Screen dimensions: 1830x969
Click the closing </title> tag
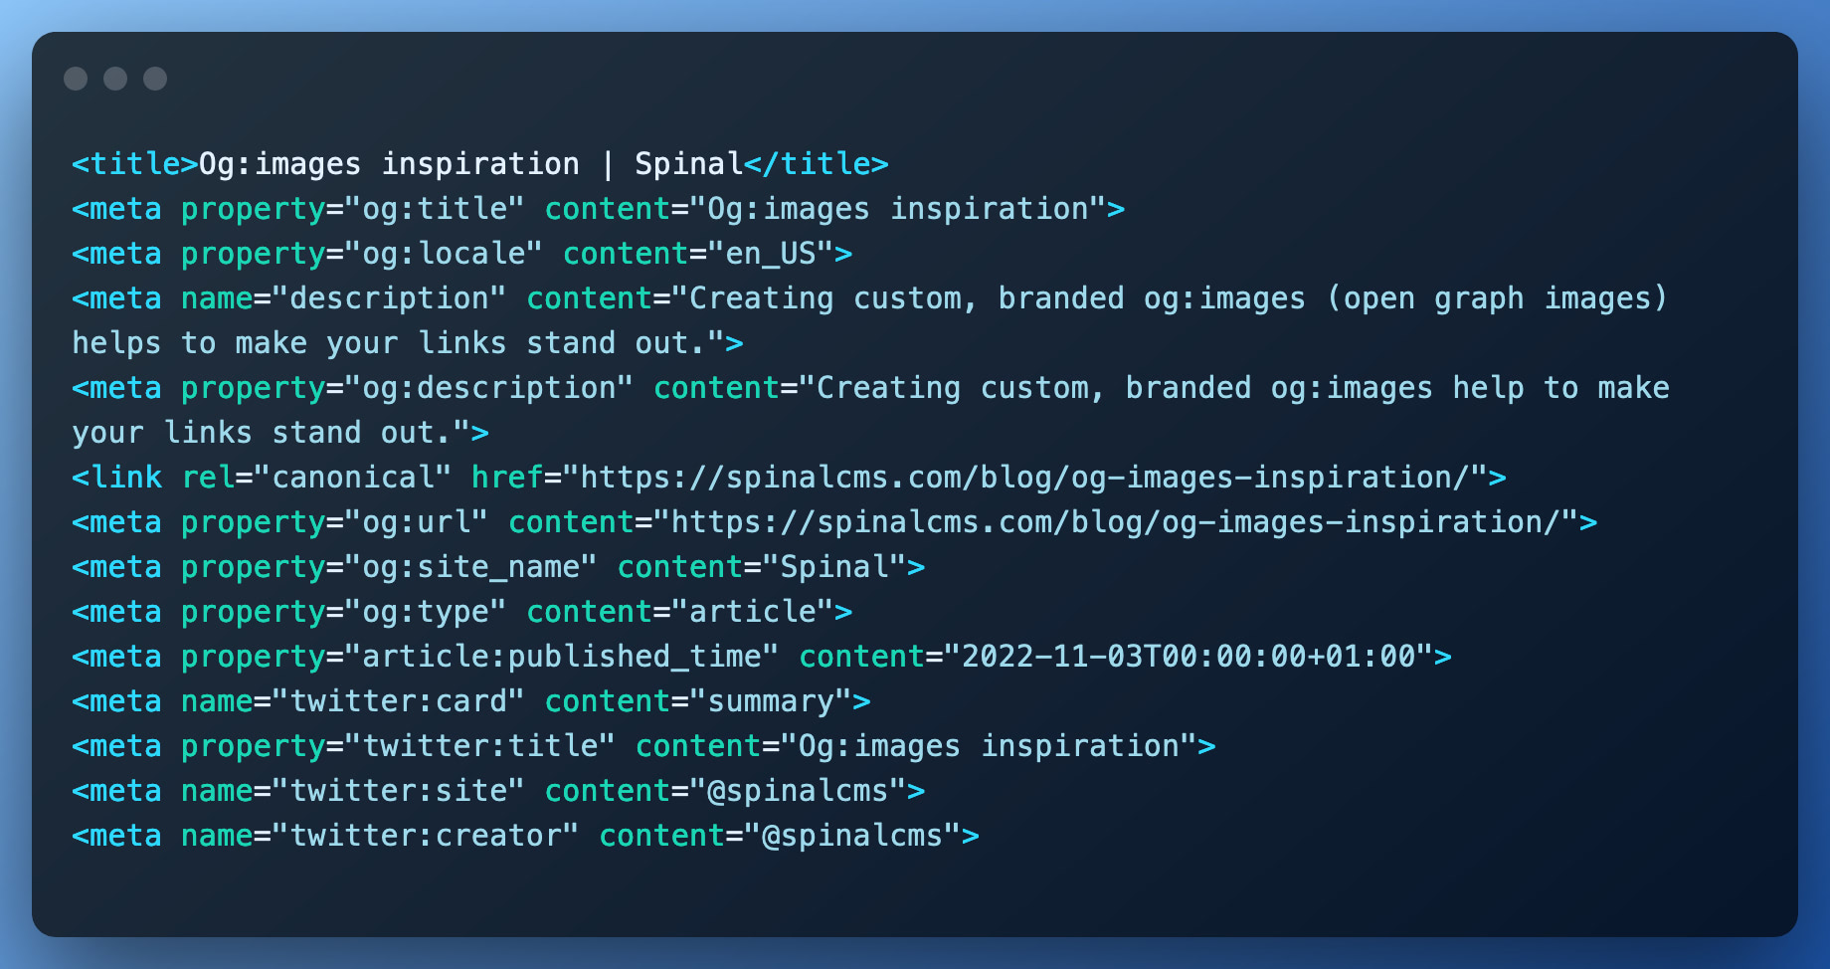click(x=817, y=163)
